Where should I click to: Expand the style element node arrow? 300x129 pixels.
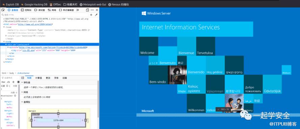(6, 36)
